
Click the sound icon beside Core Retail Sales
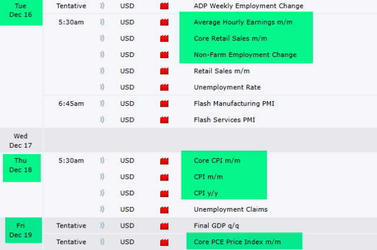[102, 39]
